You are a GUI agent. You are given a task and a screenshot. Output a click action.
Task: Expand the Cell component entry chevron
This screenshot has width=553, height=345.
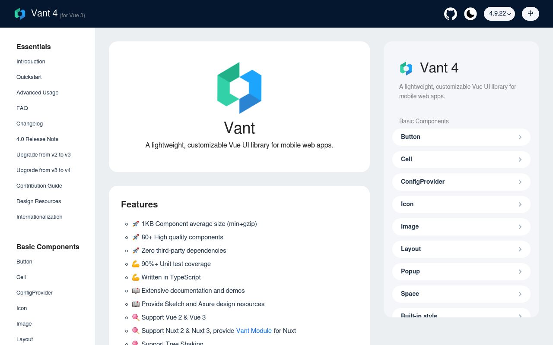tap(520, 160)
